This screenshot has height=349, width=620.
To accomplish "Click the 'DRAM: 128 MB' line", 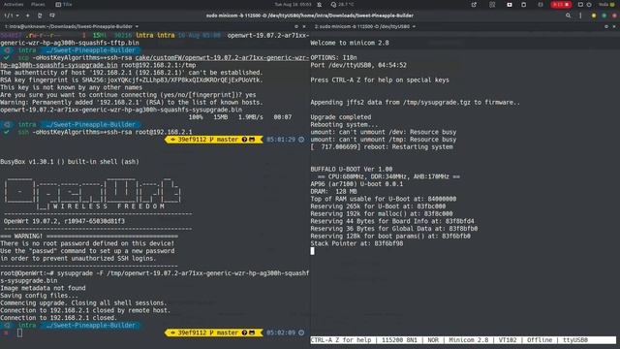I will coord(333,192).
